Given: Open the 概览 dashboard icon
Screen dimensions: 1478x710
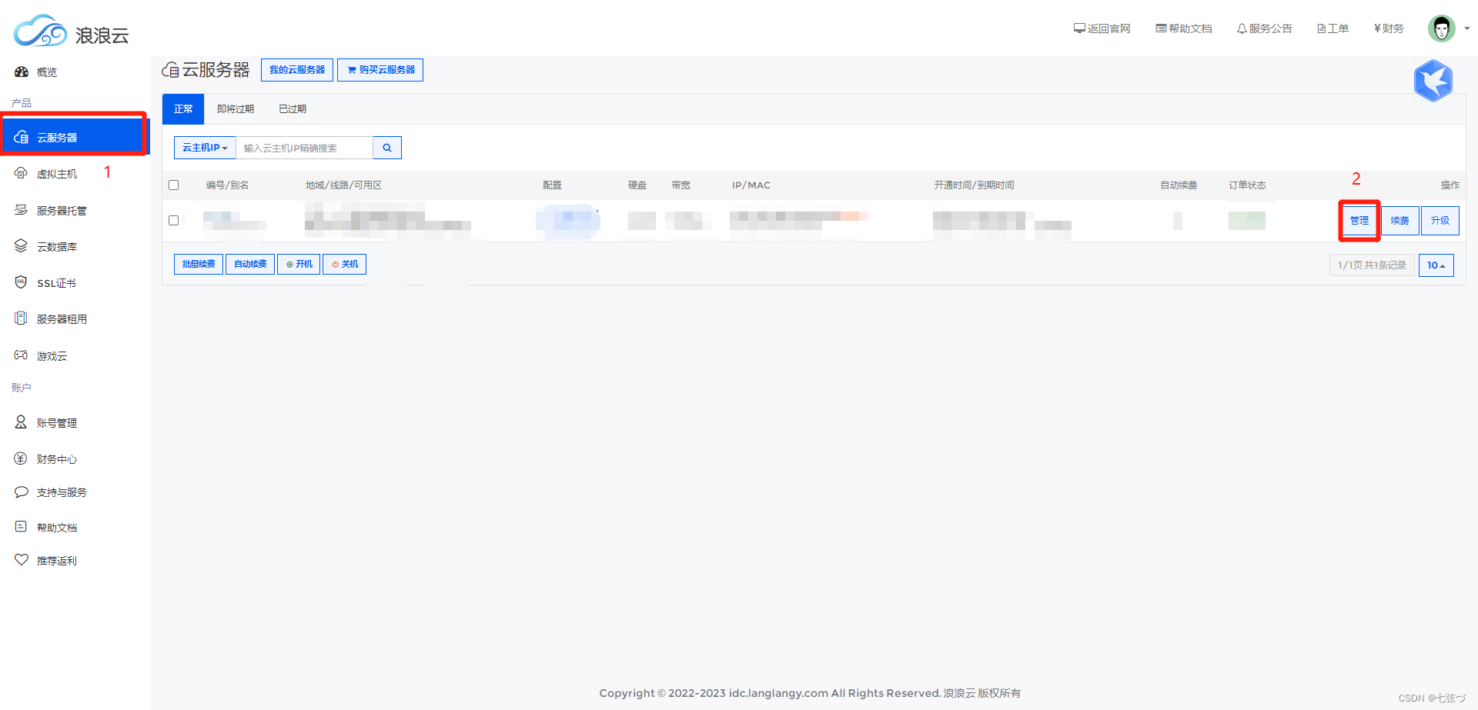Looking at the screenshot, I should coord(22,72).
